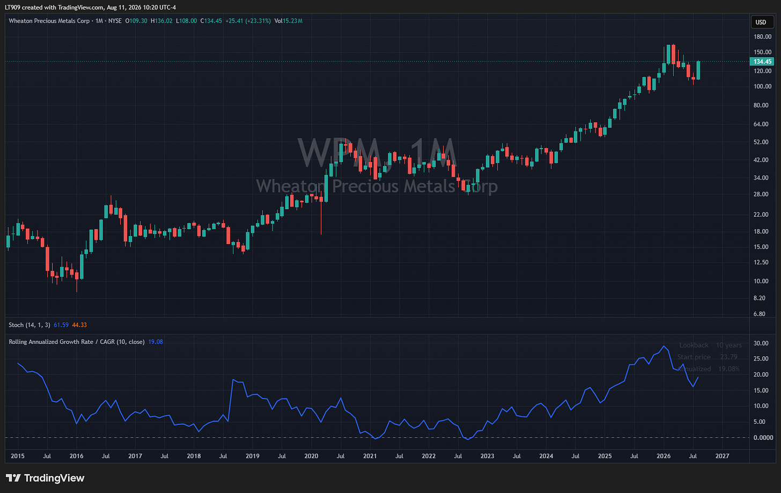Click the 2016 label on the time axis
Viewport: 781px width, 493px height.
coord(77,456)
